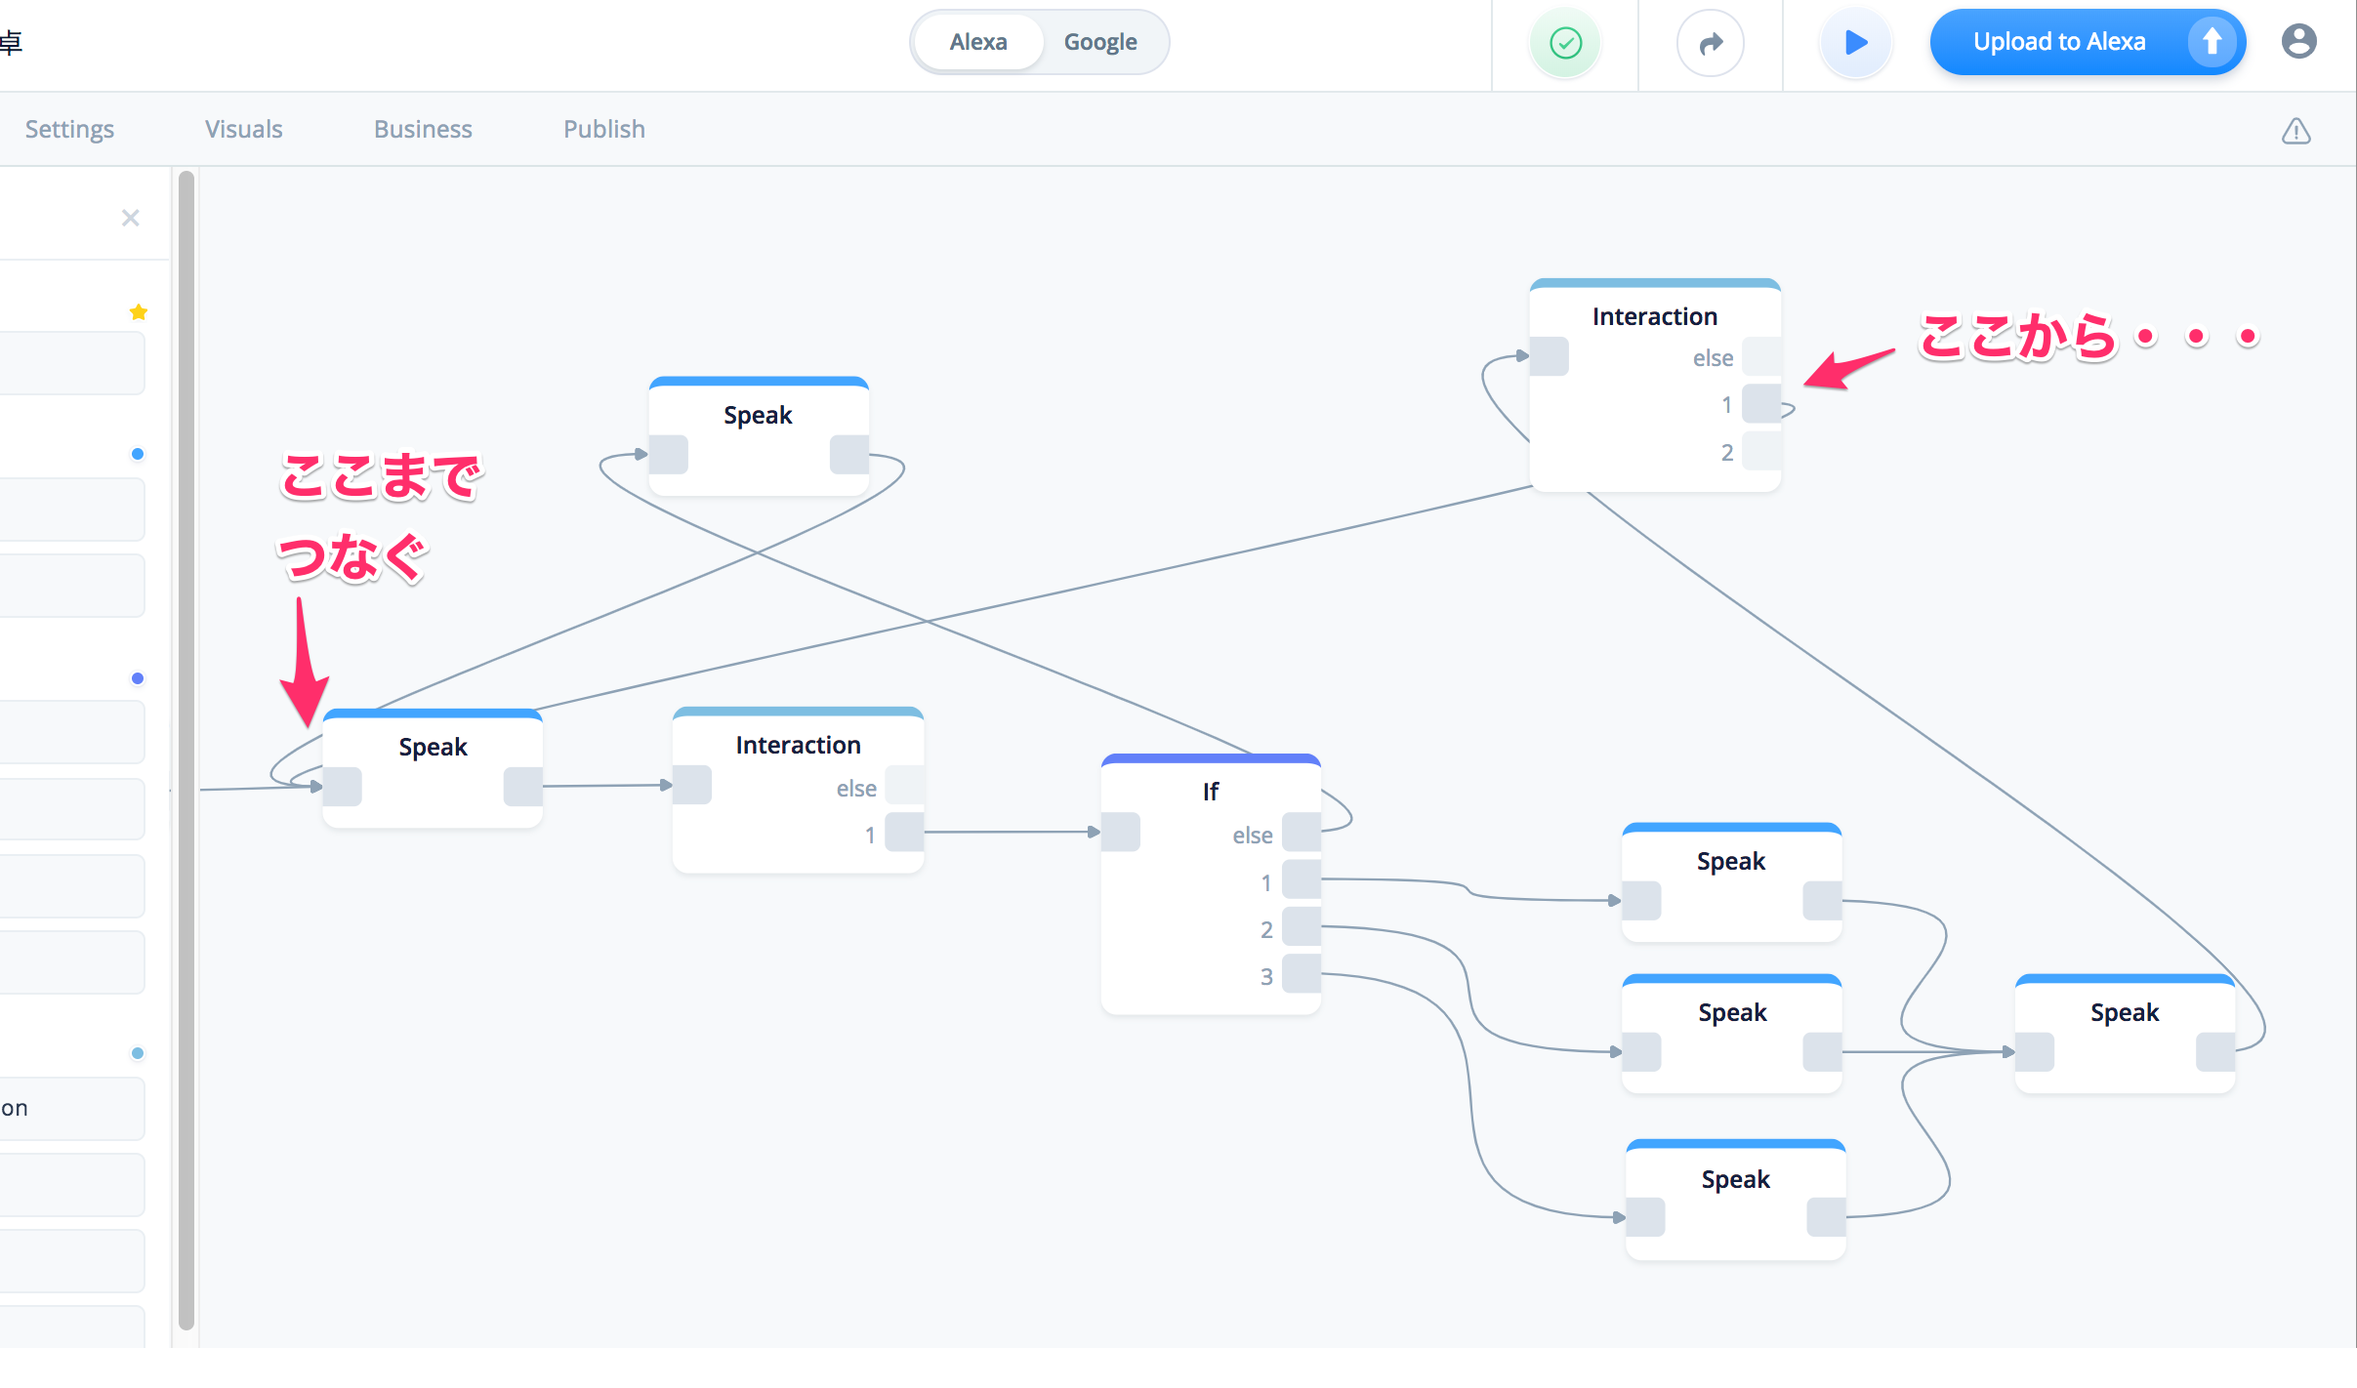The width and height of the screenshot is (2357, 1388).
Task: Click the share arrow icon
Action: [1711, 43]
